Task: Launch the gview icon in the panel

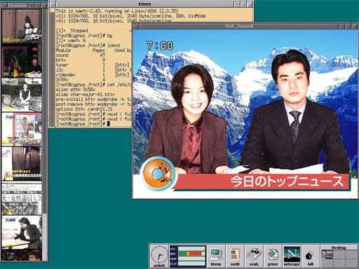Action: pyautogui.click(x=273, y=256)
